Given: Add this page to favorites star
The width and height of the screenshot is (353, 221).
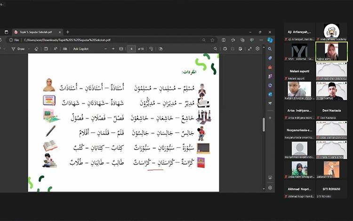Looking at the screenshot, I should pyautogui.click(x=212, y=40).
